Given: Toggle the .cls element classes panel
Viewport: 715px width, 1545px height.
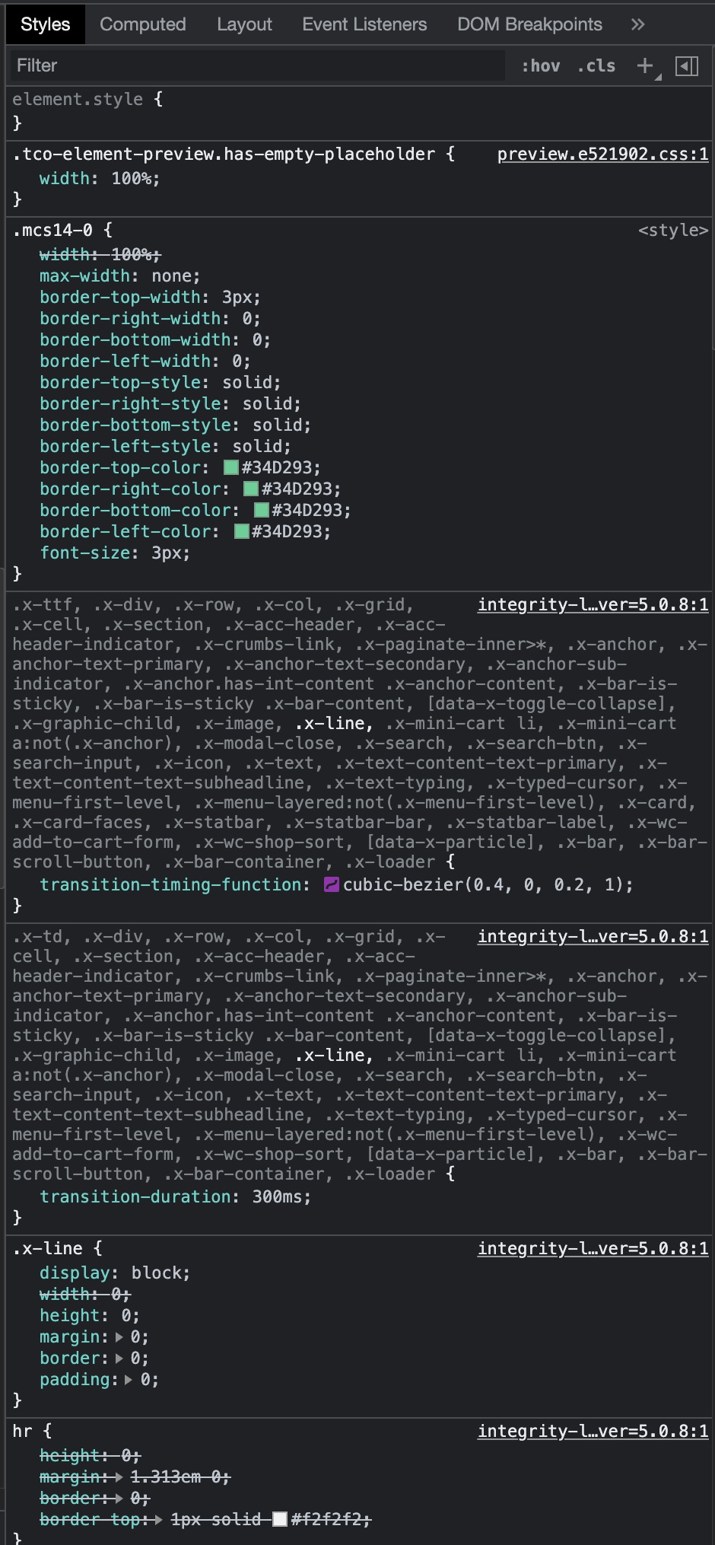Looking at the screenshot, I should click(x=596, y=66).
